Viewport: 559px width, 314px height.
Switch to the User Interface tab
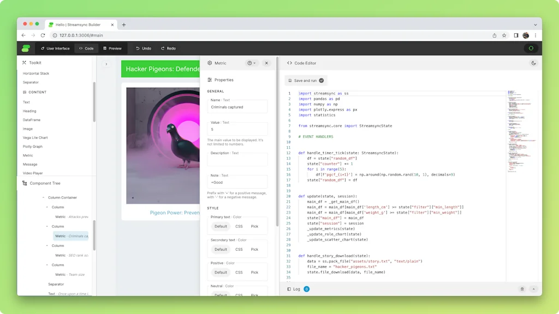pos(55,48)
